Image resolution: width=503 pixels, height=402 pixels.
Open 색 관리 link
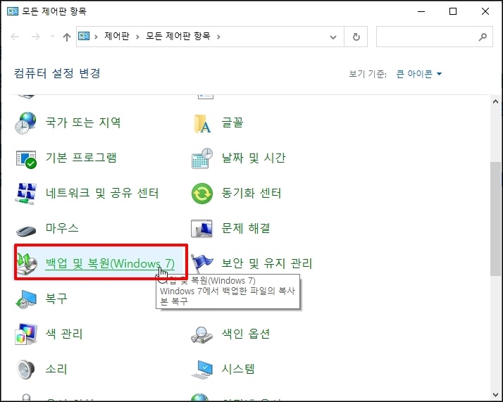point(64,334)
